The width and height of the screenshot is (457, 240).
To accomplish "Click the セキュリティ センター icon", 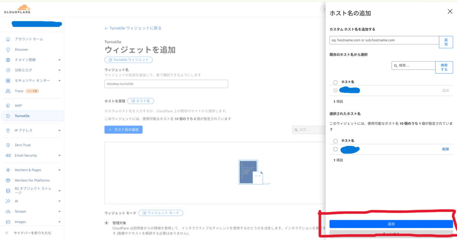I will coord(8,81).
